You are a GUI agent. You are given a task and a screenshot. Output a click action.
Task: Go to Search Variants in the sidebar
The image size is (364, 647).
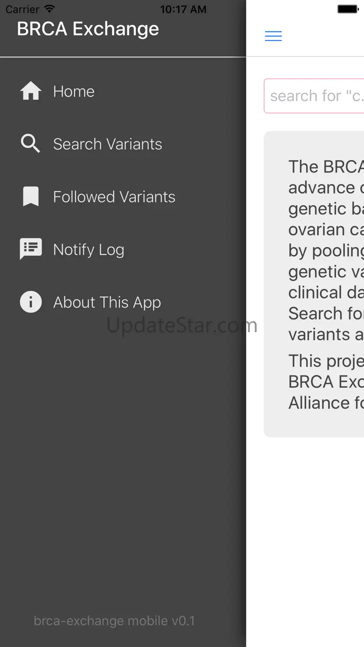pos(107,144)
